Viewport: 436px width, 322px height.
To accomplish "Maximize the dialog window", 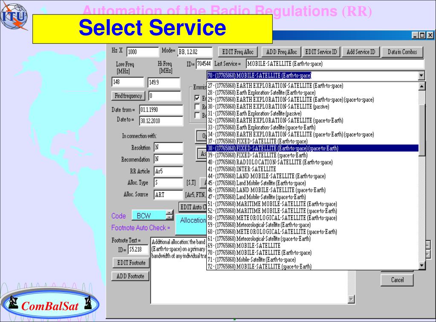I will click(422, 35).
